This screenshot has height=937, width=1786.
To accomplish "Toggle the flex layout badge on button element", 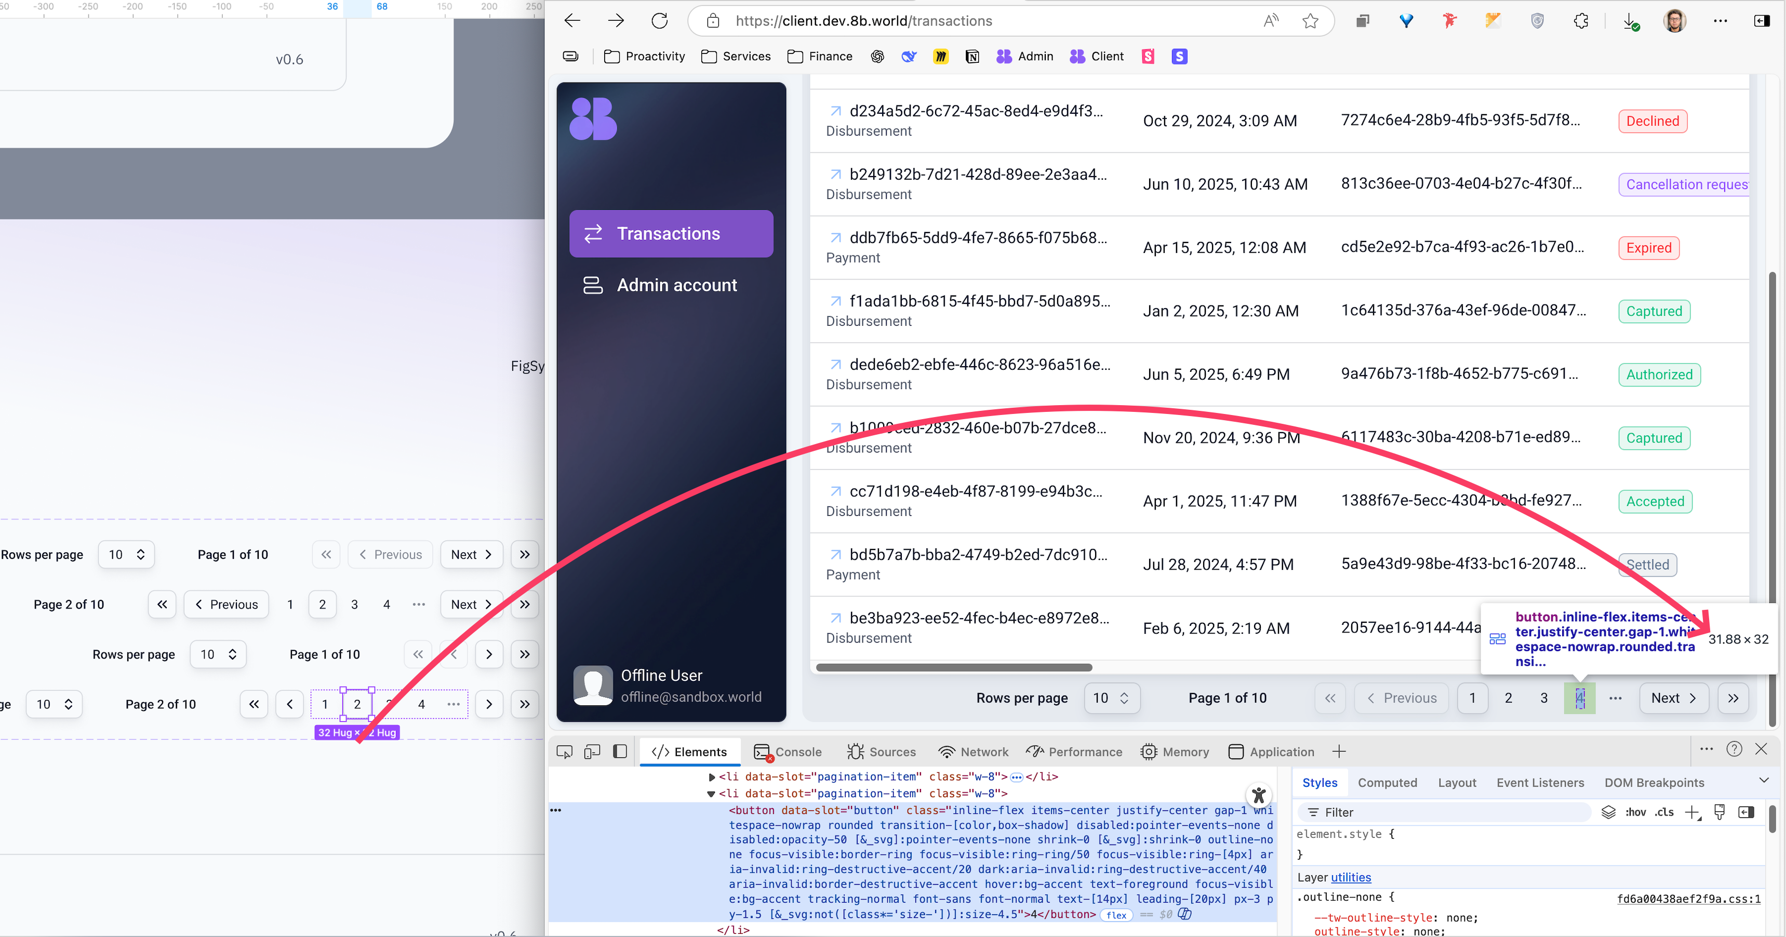I will coord(1115,915).
